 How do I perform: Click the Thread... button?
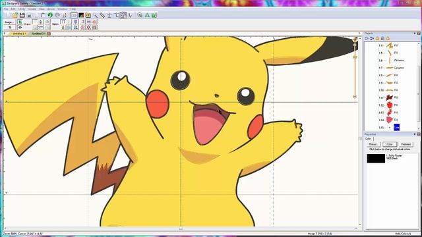click(x=373, y=144)
